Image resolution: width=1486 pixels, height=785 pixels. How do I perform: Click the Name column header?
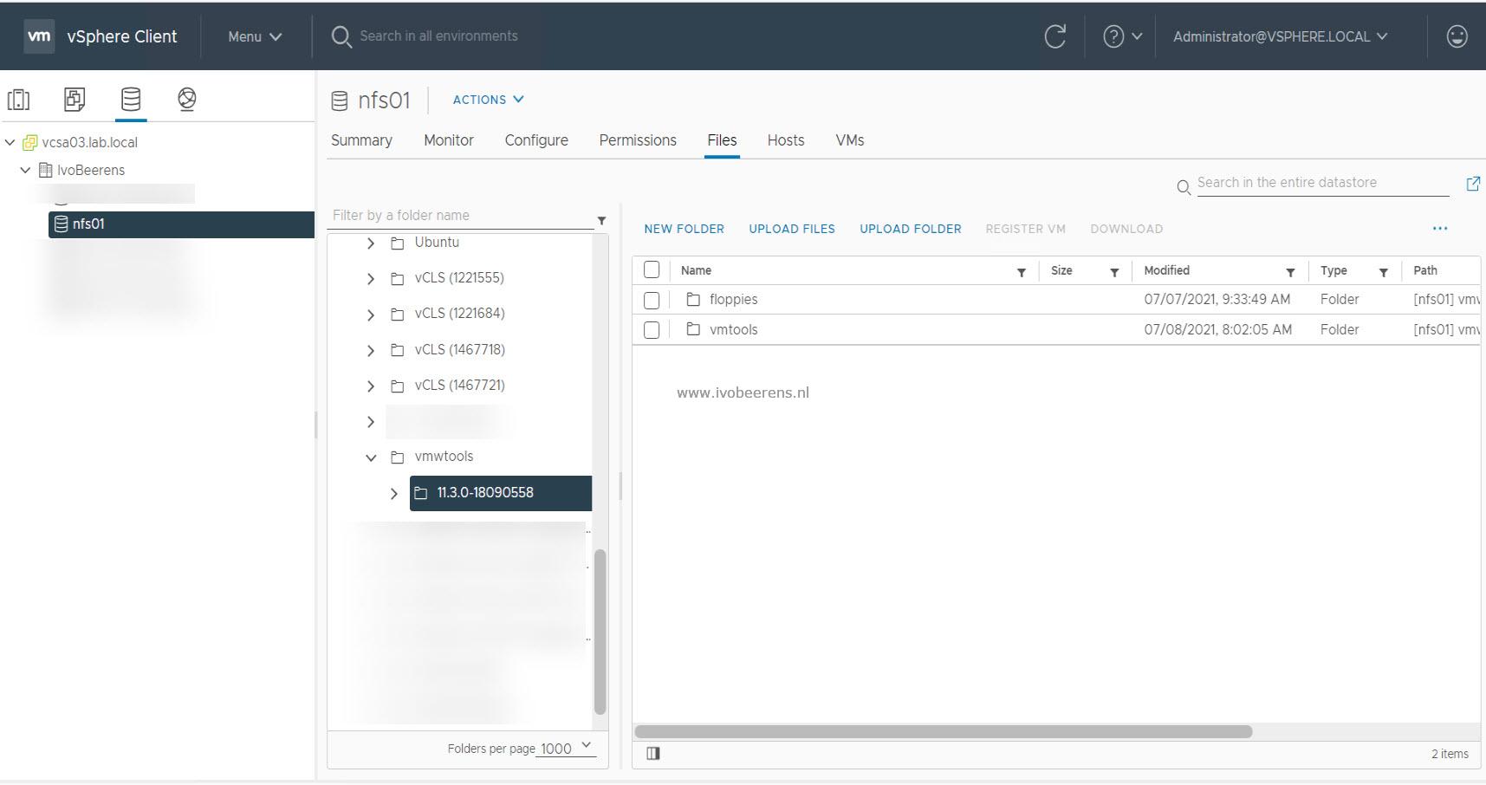[x=696, y=270]
